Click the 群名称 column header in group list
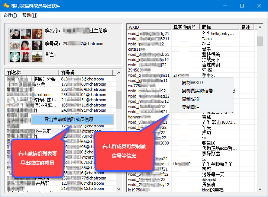 pyautogui.click(x=32, y=73)
